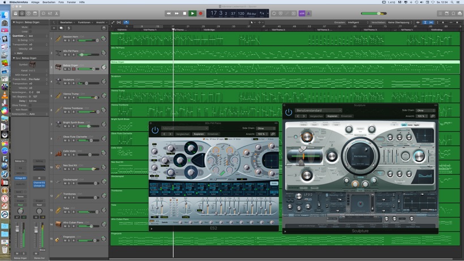Fast-forward playback in control bar

(177, 14)
